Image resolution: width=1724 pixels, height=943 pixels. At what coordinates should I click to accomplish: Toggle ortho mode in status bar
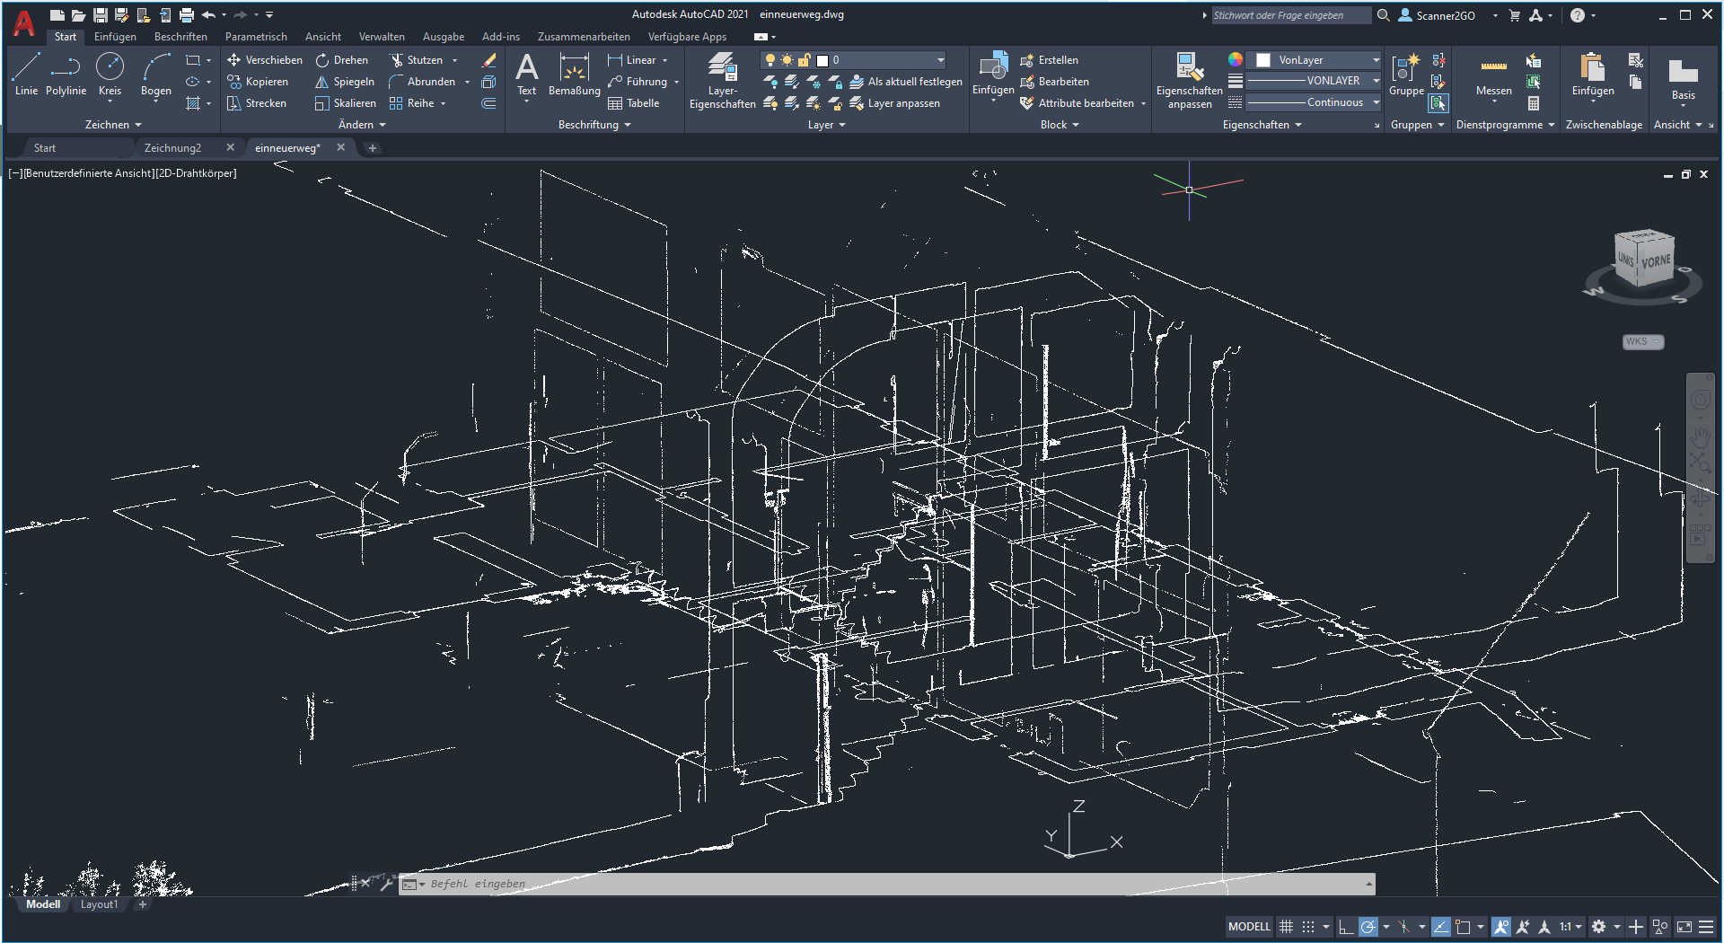click(x=1345, y=927)
